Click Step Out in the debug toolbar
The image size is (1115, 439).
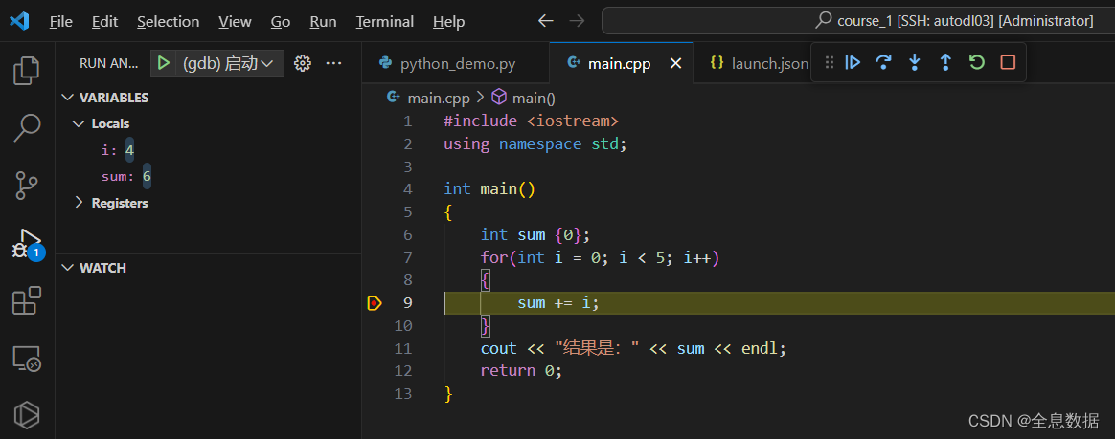945,62
